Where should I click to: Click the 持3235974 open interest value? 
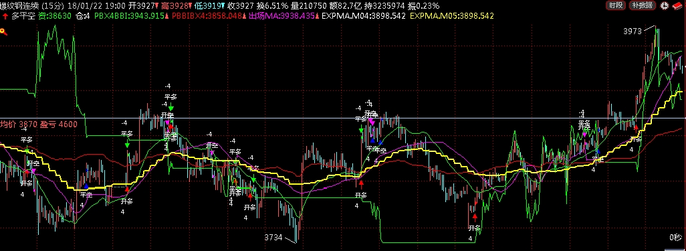coord(384,6)
